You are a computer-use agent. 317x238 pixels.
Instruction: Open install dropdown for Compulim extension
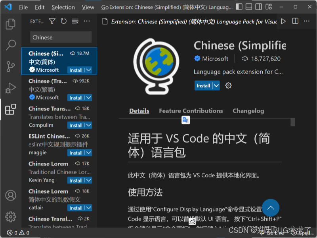tap(88, 125)
